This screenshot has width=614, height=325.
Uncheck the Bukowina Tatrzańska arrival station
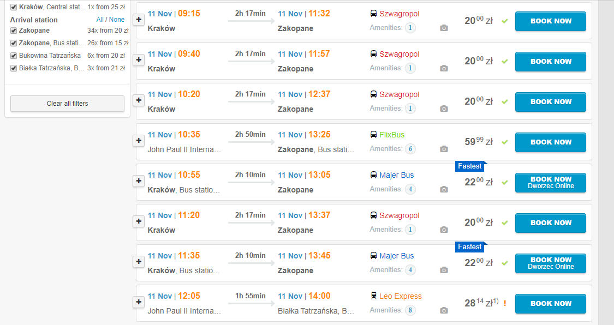(x=14, y=56)
